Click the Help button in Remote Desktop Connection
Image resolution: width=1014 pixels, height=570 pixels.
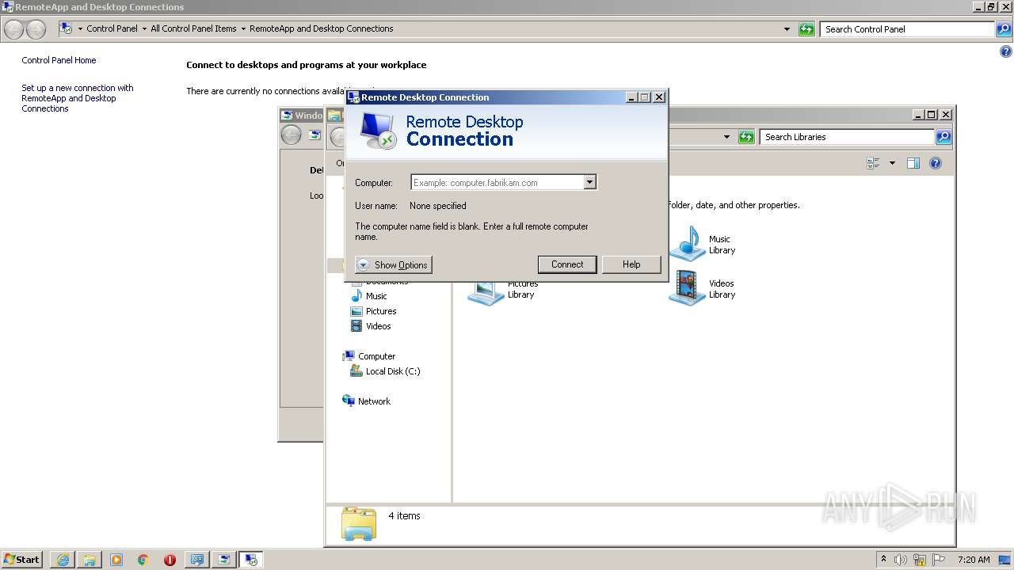(631, 264)
